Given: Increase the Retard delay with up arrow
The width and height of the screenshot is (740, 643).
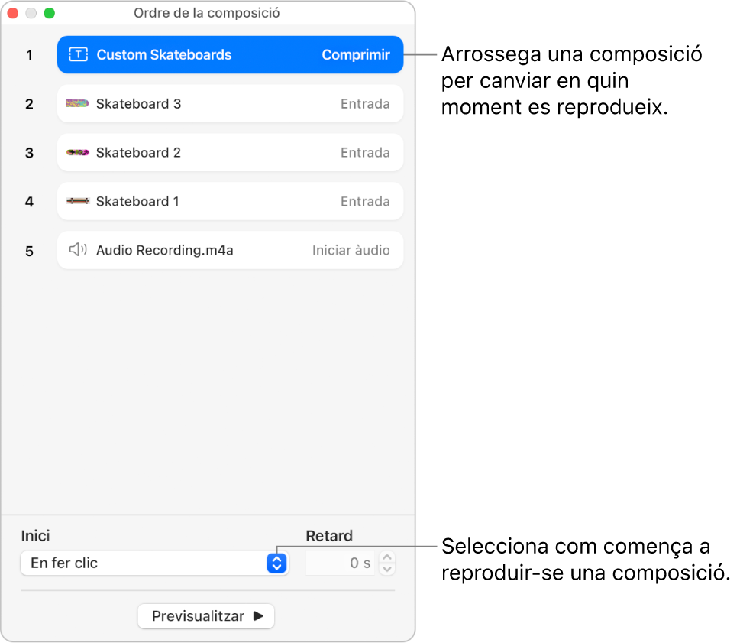Looking at the screenshot, I should (387, 557).
